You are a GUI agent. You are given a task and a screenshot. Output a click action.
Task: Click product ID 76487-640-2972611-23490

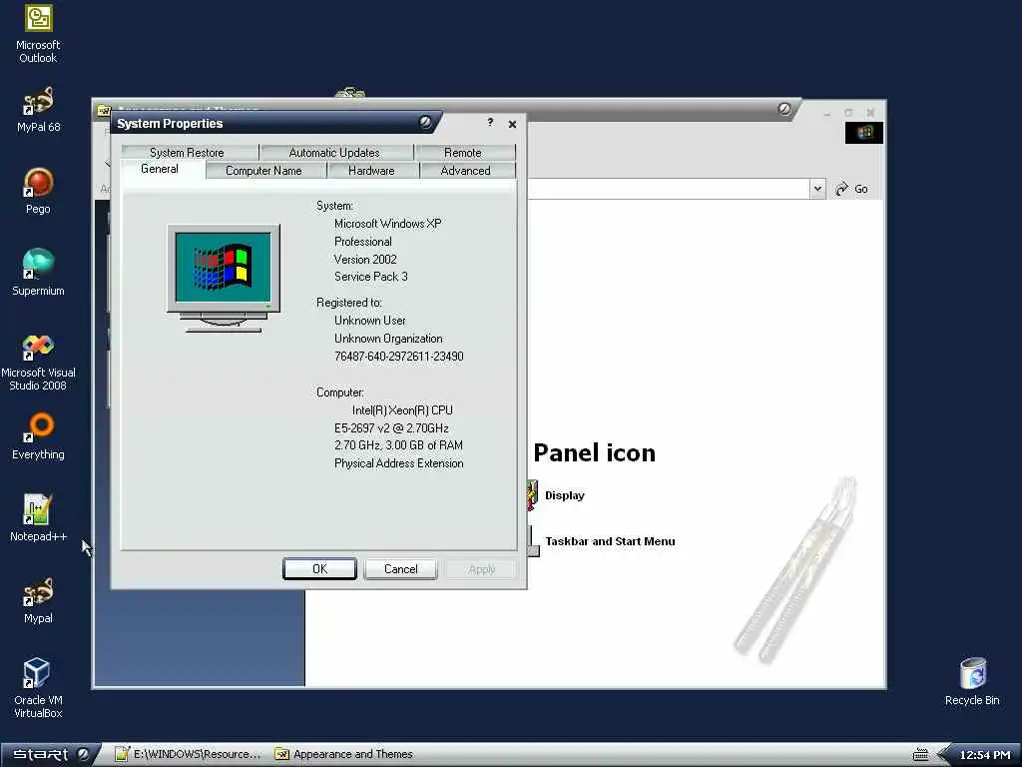click(x=399, y=357)
